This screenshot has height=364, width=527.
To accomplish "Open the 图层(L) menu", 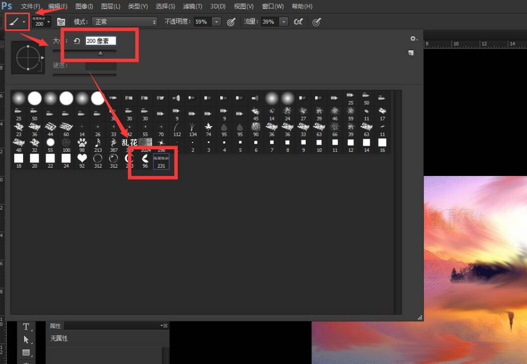I will (x=111, y=6).
